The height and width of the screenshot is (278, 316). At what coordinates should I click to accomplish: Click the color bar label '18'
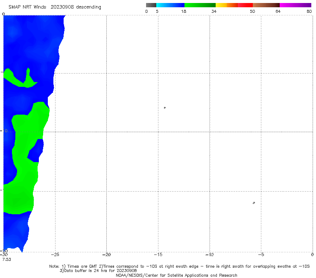coord(184,11)
